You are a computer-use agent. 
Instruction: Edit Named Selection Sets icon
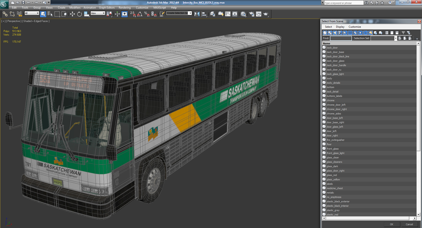pyautogui.click(x=162, y=14)
